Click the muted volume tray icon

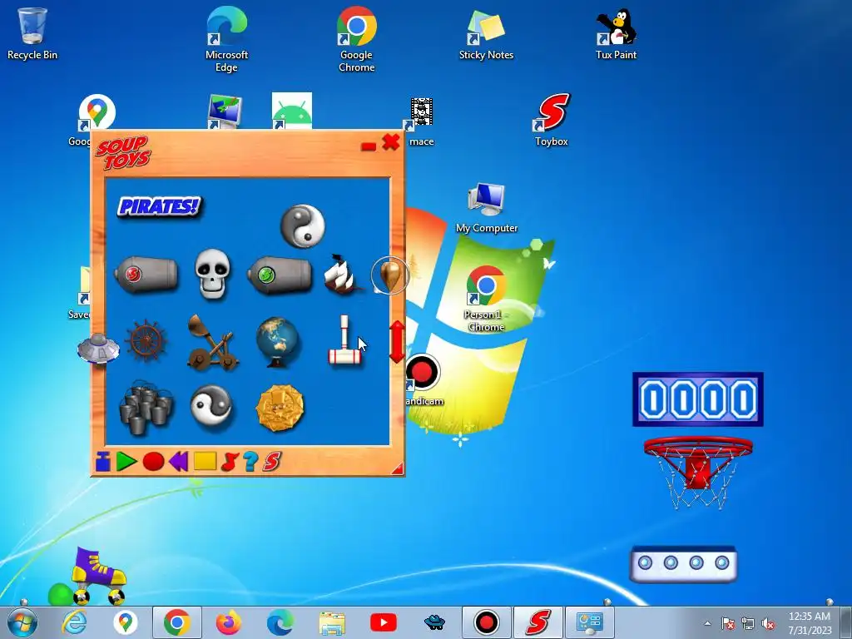768,623
